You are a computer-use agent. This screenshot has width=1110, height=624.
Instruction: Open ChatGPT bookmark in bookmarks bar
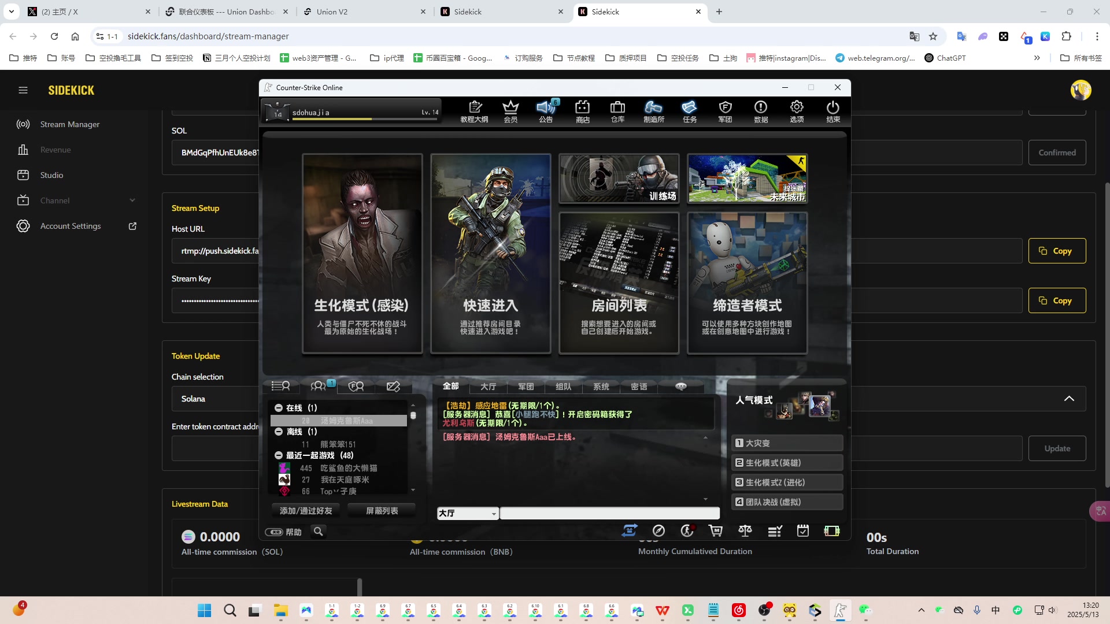[x=945, y=58]
